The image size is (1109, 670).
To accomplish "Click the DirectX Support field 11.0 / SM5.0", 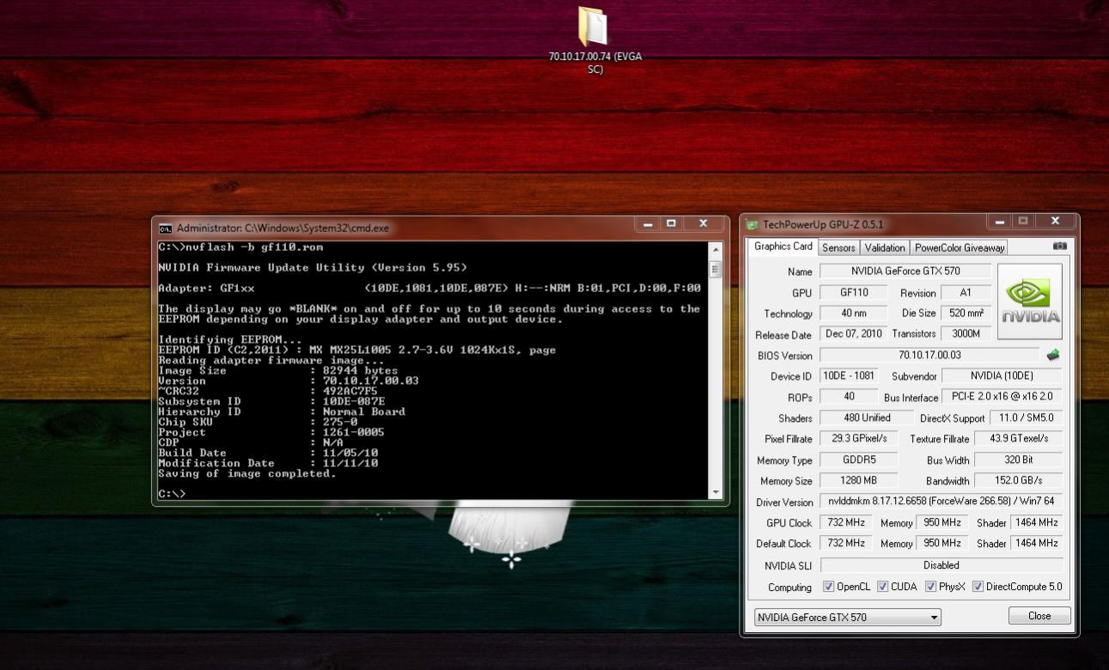I will [1026, 417].
